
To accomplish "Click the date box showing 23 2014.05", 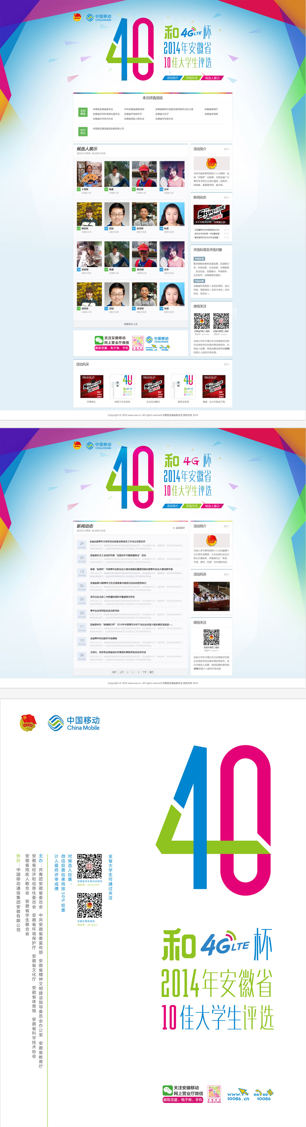I will pos(82,614).
